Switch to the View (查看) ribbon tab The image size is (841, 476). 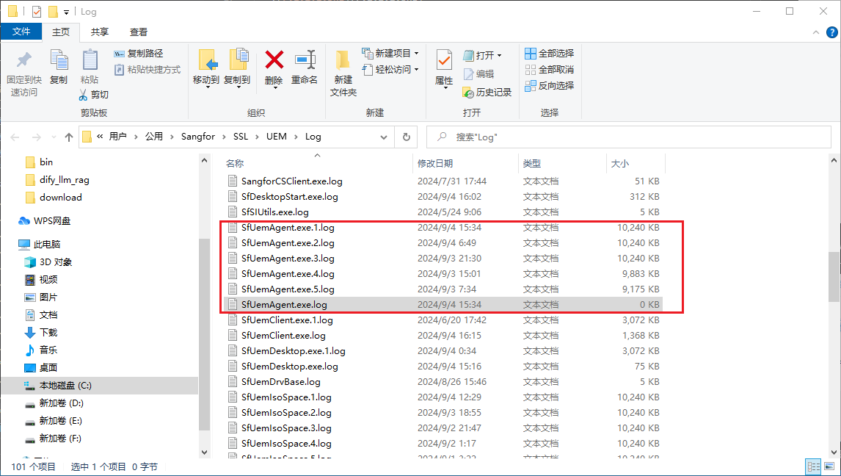139,32
